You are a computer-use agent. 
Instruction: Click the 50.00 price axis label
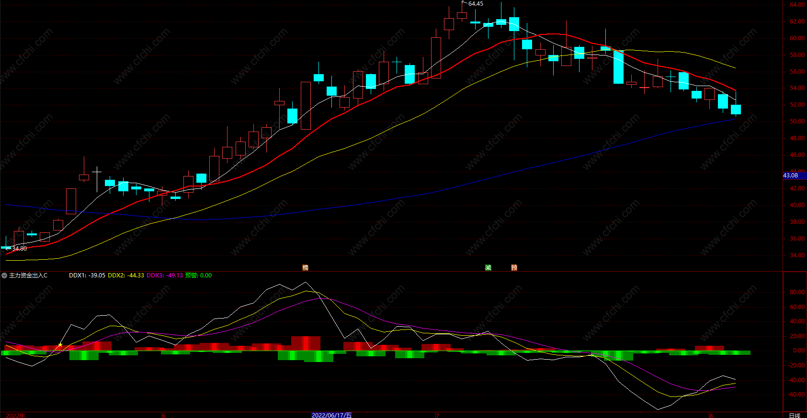click(797, 121)
